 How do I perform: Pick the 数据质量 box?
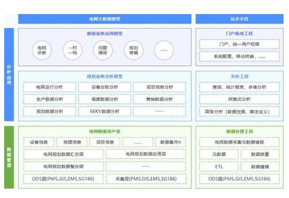coord(260,154)
